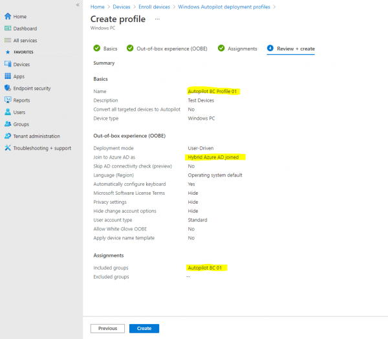This screenshot has height=339, width=388.
Task: Click the Hybrid Azure AD joined value
Action: [x=213, y=157]
